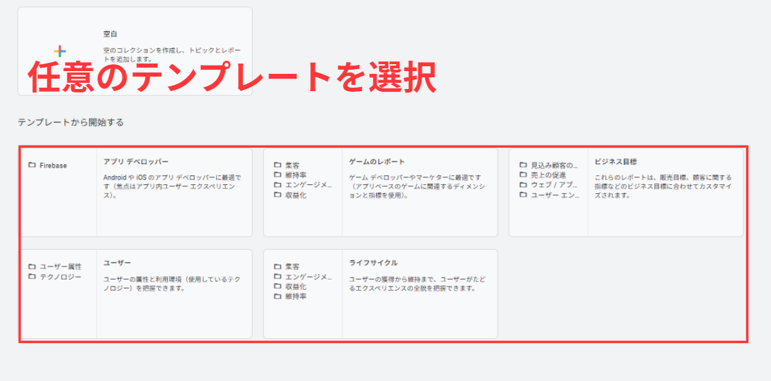Click the テンプレートから開始する heading
771x381 pixels.
pos(71,122)
